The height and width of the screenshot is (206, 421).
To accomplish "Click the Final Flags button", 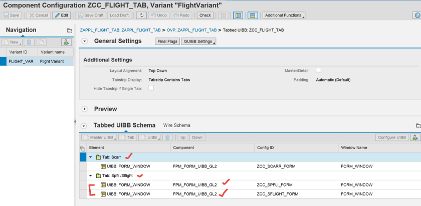I will tap(167, 41).
